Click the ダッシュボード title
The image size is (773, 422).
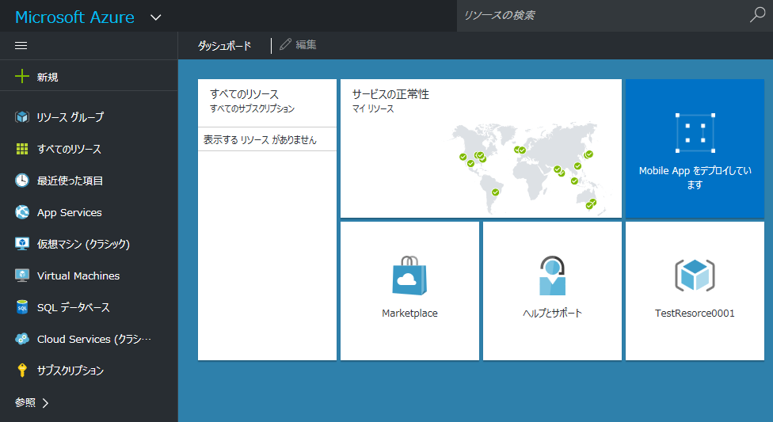[224, 46]
